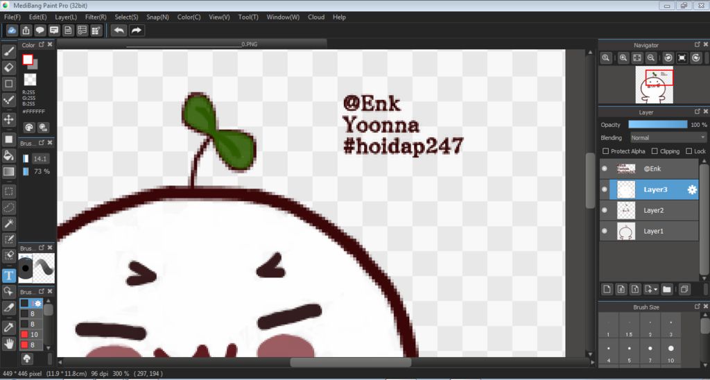Hide Layer2 visibility dot
Viewport: 710px width, 380px height.
[604, 210]
